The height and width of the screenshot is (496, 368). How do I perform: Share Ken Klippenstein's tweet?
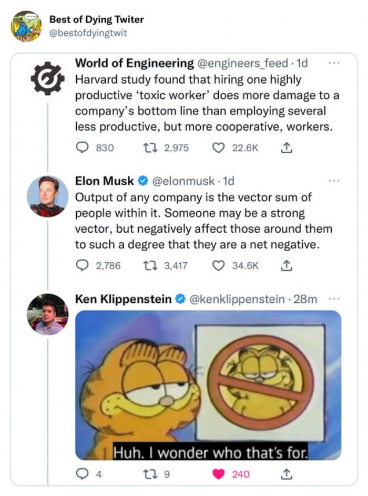[x=288, y=475]
